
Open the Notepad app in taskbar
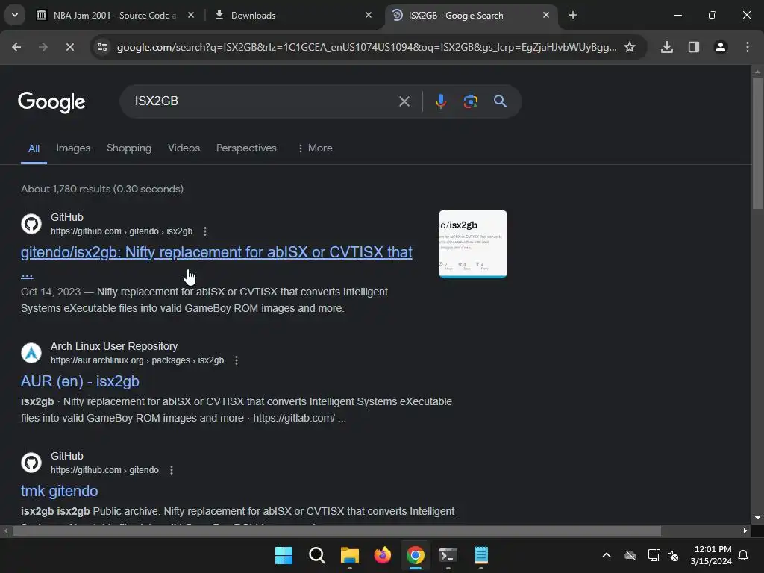click(x=481, y=555)
